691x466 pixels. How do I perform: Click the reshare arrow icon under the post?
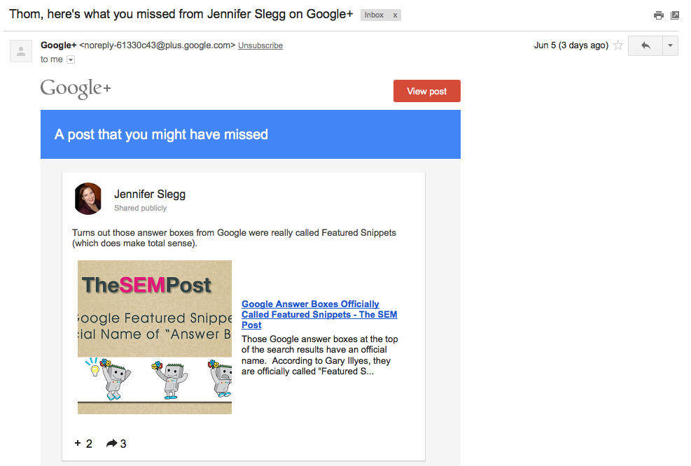pyautogui.click(x=112, y=444)
